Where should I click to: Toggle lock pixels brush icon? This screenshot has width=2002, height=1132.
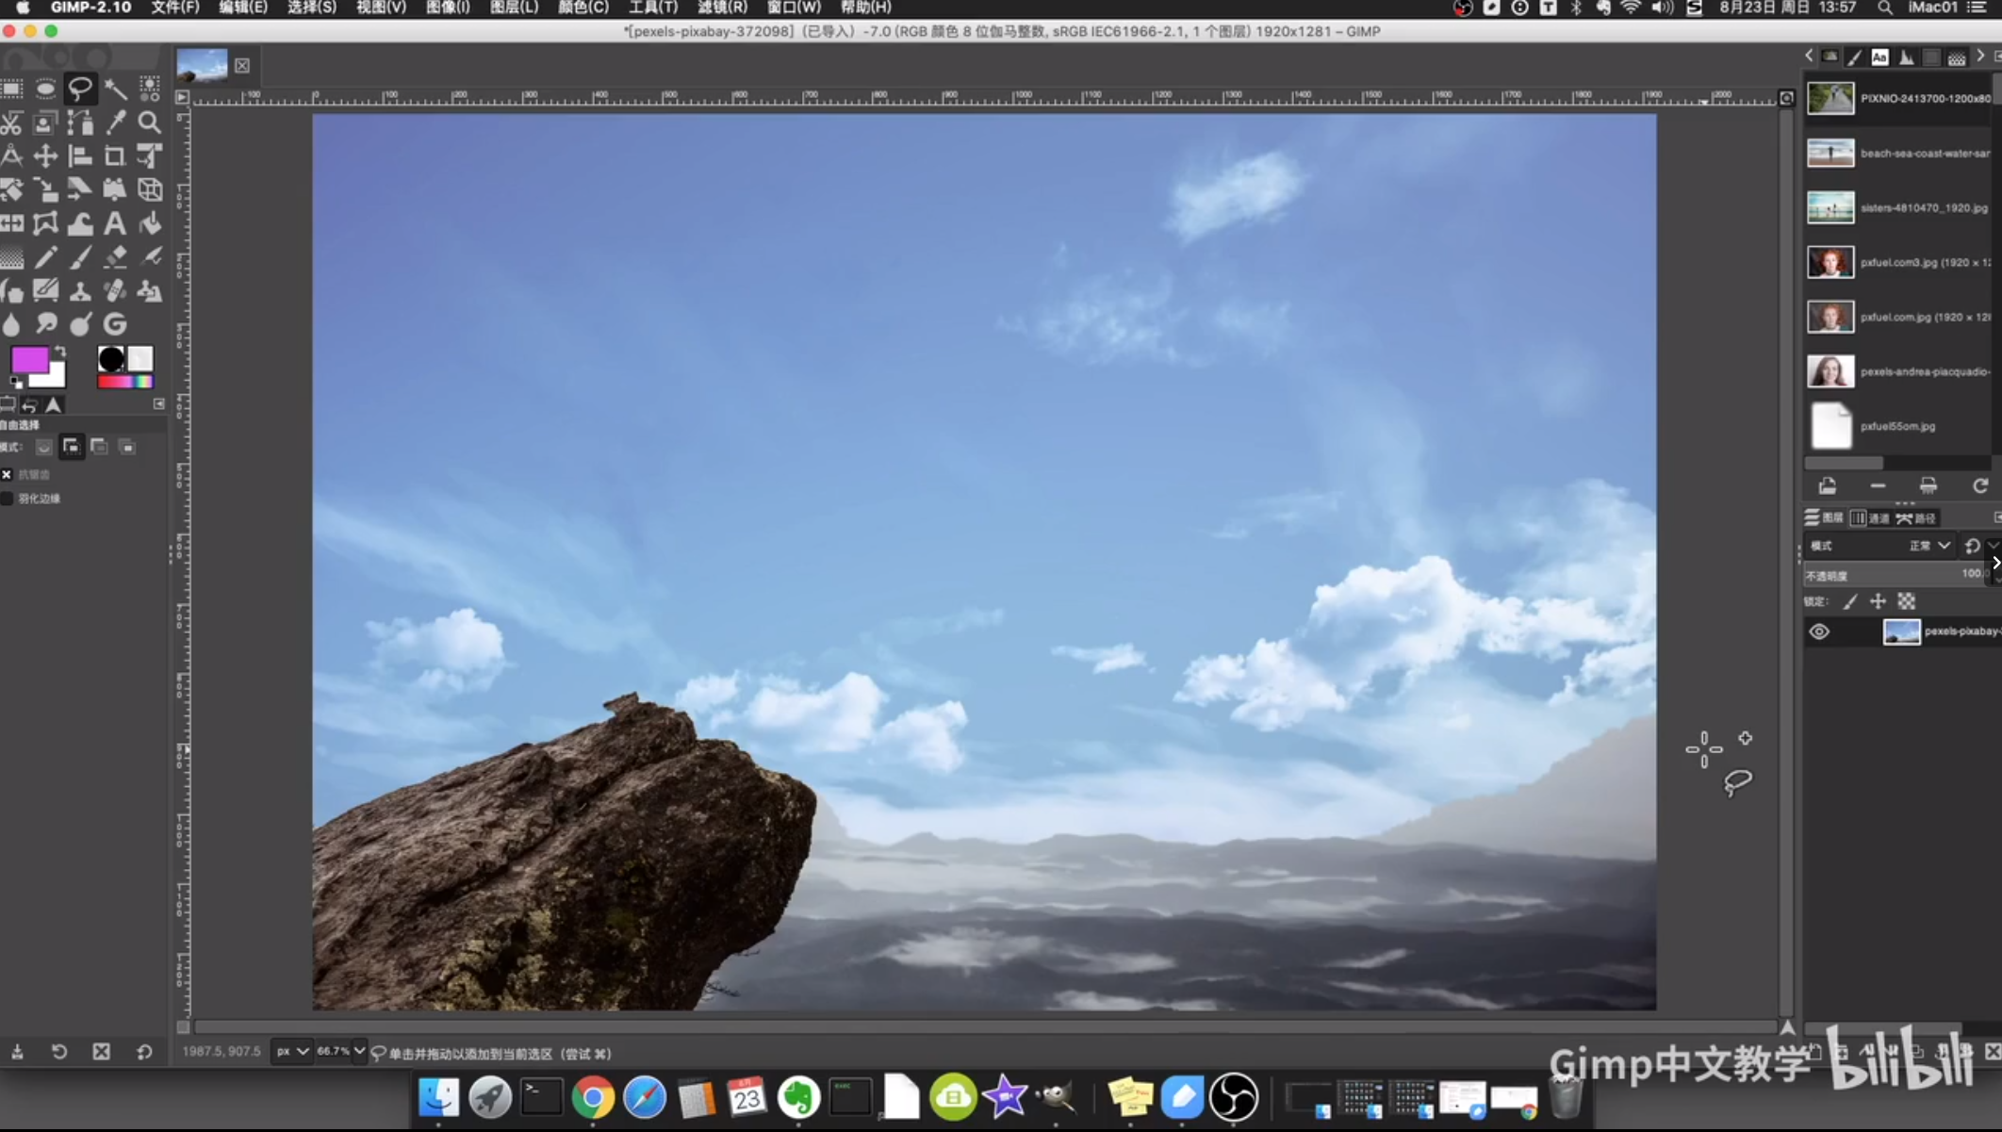(1850, 601)
